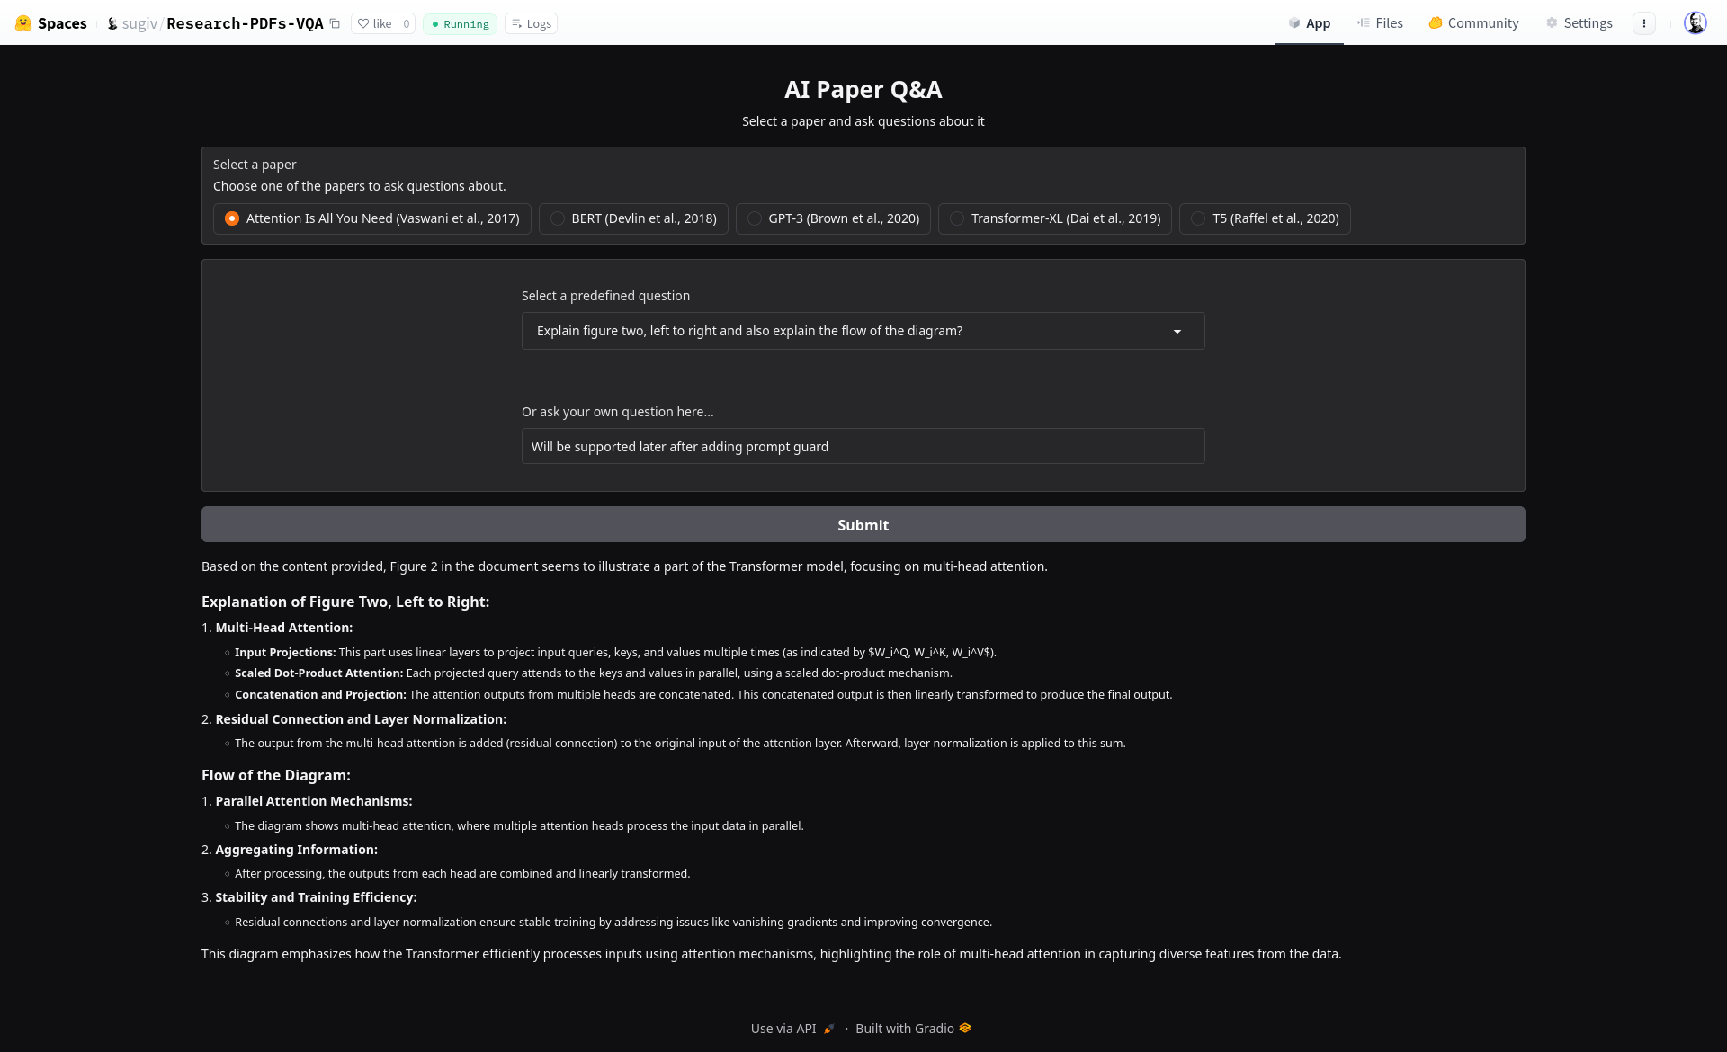Click the 'Select a predefined question' label
The image size is (1727, 1052).
click(x=605, y=296)
